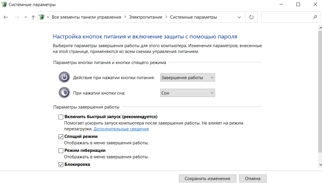The image size is (322, 183).
Task: Expand chevron after 'Электропитание' breadcrumb
Action: point(166,17)
